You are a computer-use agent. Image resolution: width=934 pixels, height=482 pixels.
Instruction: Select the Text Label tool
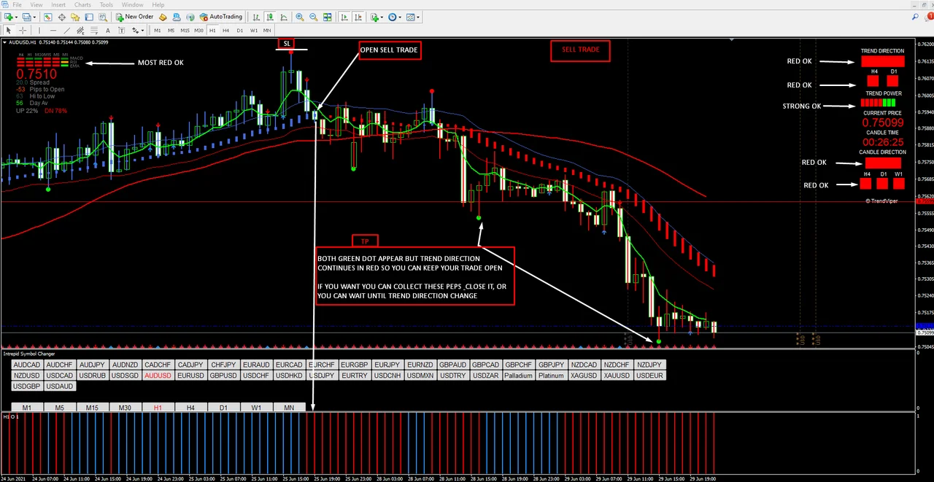(122, 31)
